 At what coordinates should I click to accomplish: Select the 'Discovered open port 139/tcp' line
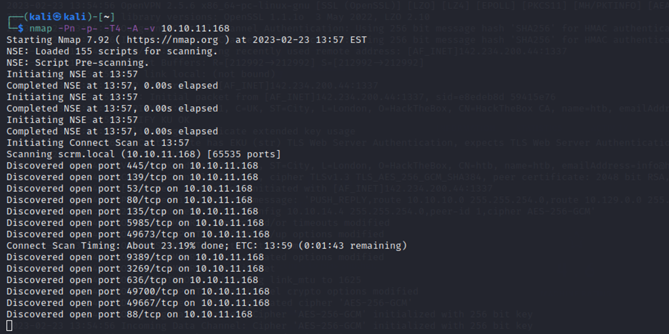coord(132,177)
